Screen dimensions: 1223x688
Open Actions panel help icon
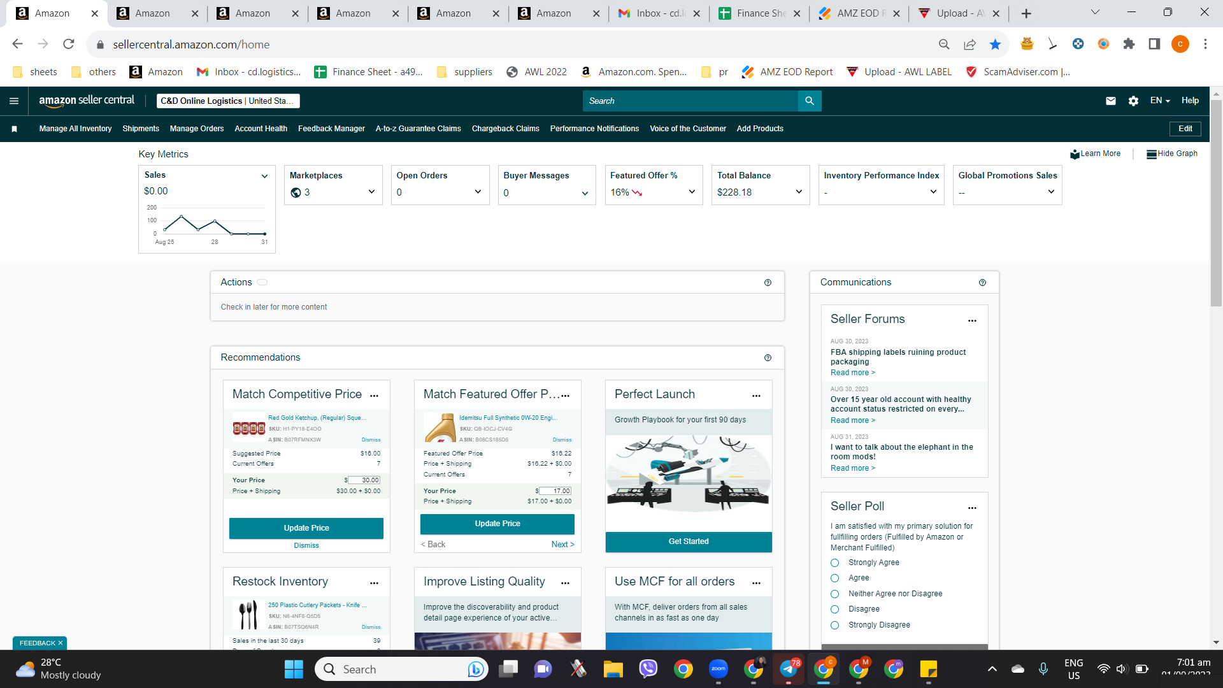768,282
